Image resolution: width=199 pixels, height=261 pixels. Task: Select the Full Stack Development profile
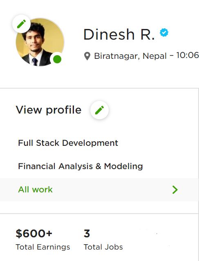coord(68,143)
